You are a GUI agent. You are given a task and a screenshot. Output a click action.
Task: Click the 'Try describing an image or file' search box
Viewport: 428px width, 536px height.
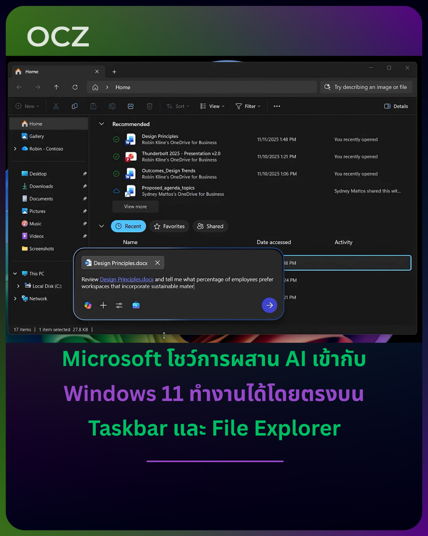(366, 87)
